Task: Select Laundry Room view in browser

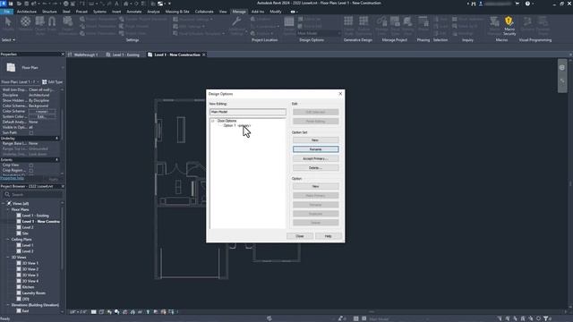Action: (x=34, y=293)
